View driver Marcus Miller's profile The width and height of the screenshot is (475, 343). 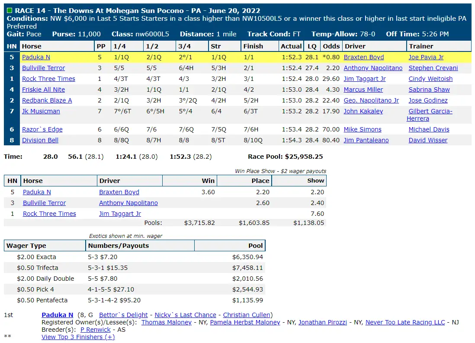[363, 90]
